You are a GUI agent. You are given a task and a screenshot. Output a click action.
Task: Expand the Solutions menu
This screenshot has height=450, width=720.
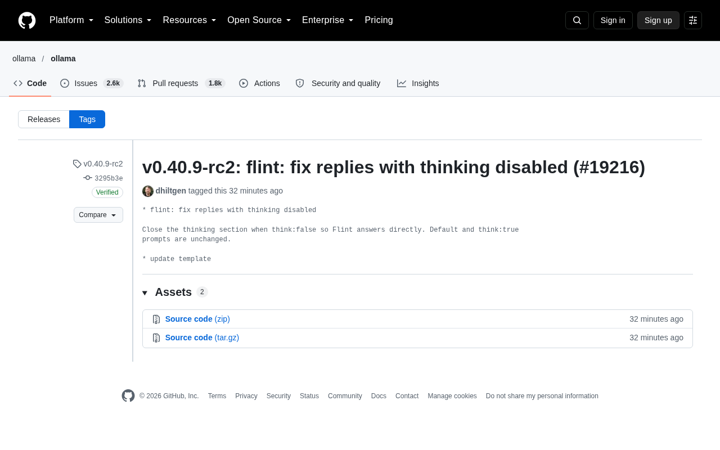pos(128,20)
